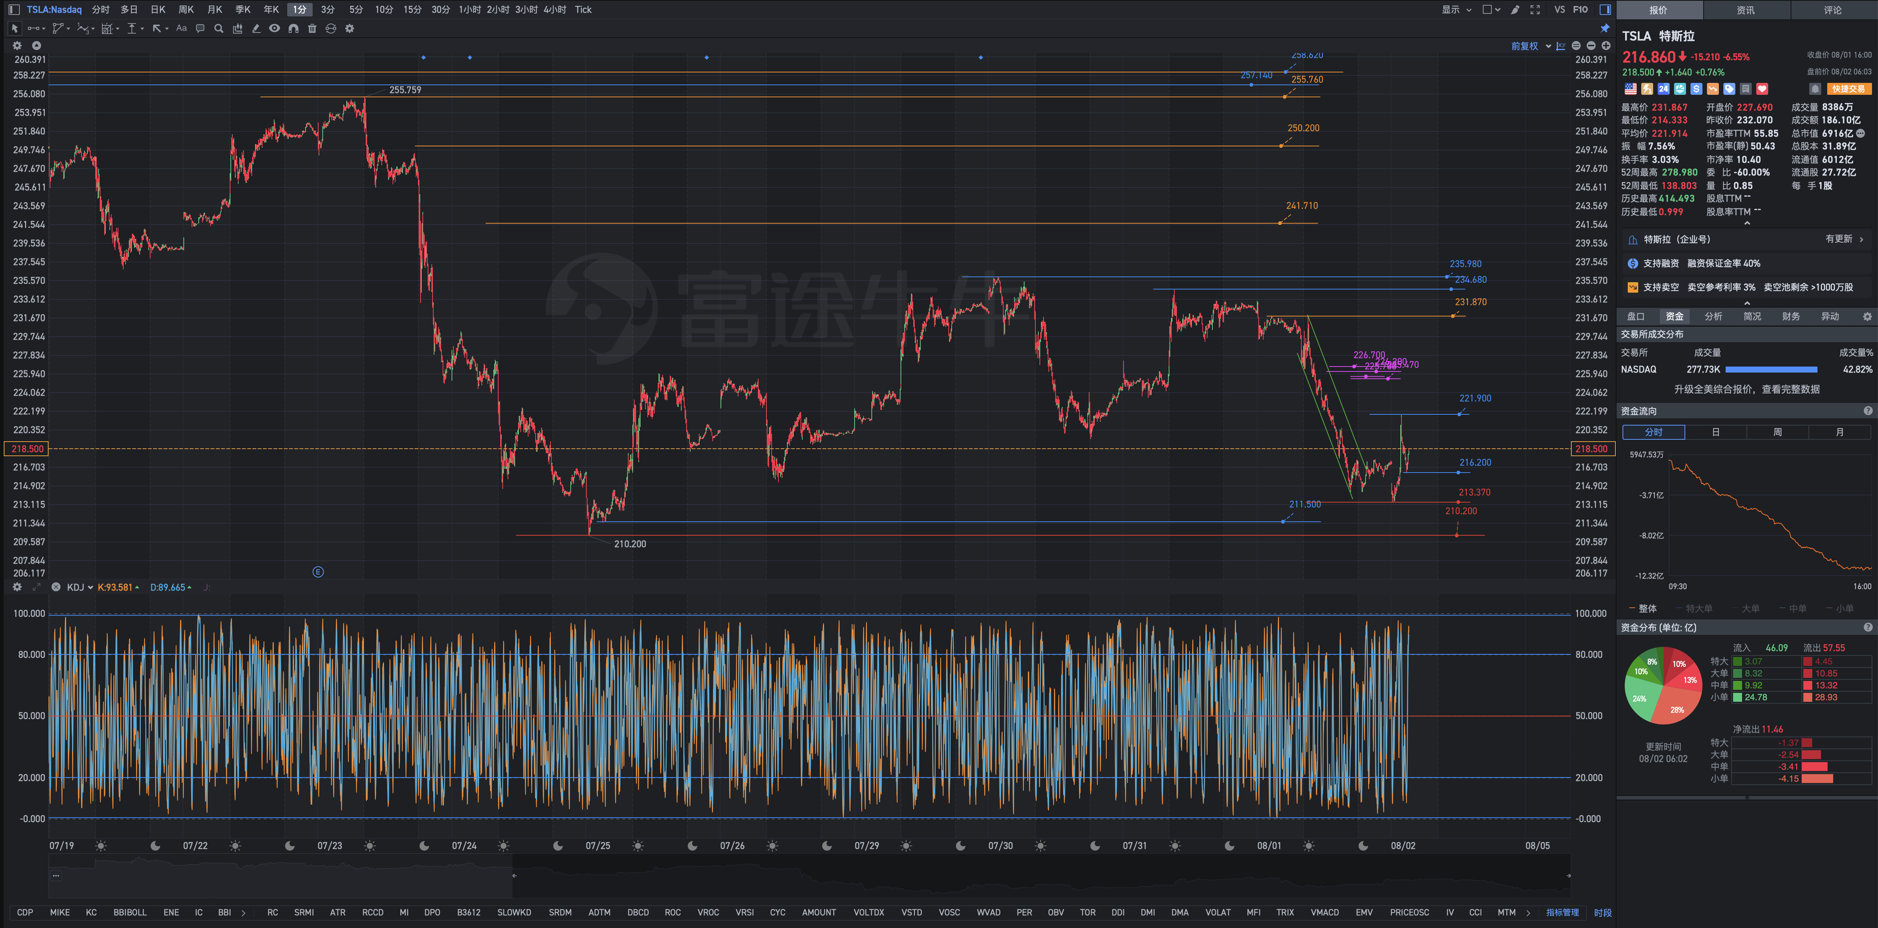Image resolution: width=1878 pixels, height=928 pixels.
Task: Remove the KDJ indicator
Action: 56,587
